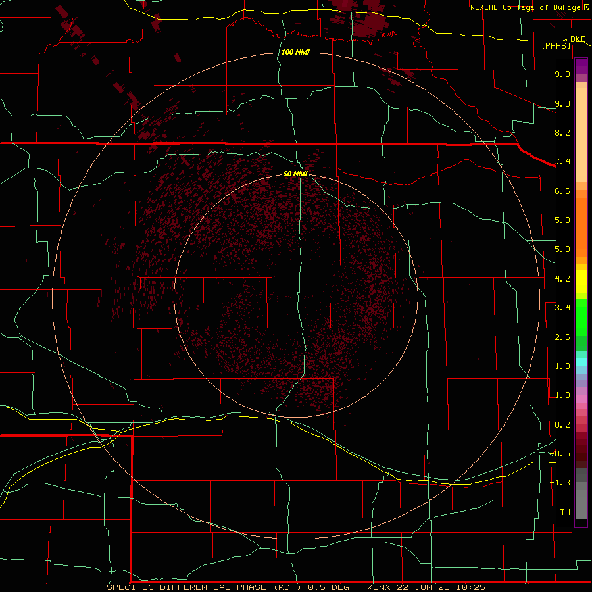Click the 5.0 scale label
This screenshot has height=592, width=592.
tap(562, 249)
